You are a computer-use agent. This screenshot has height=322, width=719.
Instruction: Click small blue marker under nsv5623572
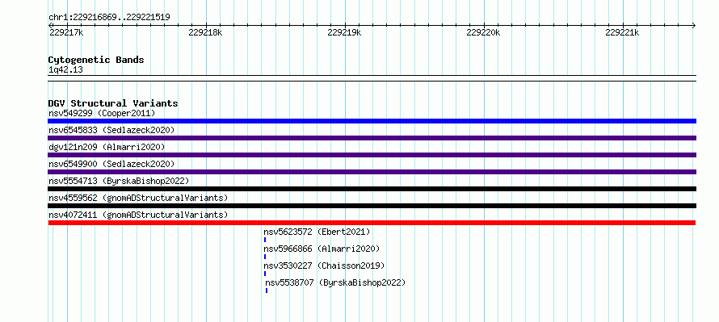265,240
